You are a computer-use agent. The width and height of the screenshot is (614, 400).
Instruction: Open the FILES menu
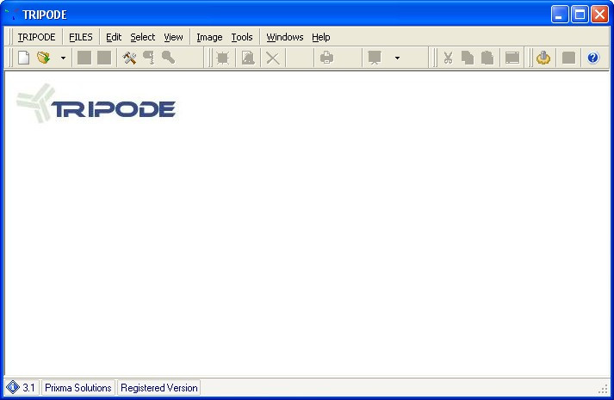[x=81, y=37]
